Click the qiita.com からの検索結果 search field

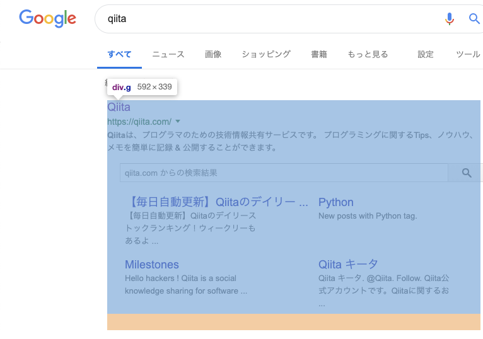point(284,173)
